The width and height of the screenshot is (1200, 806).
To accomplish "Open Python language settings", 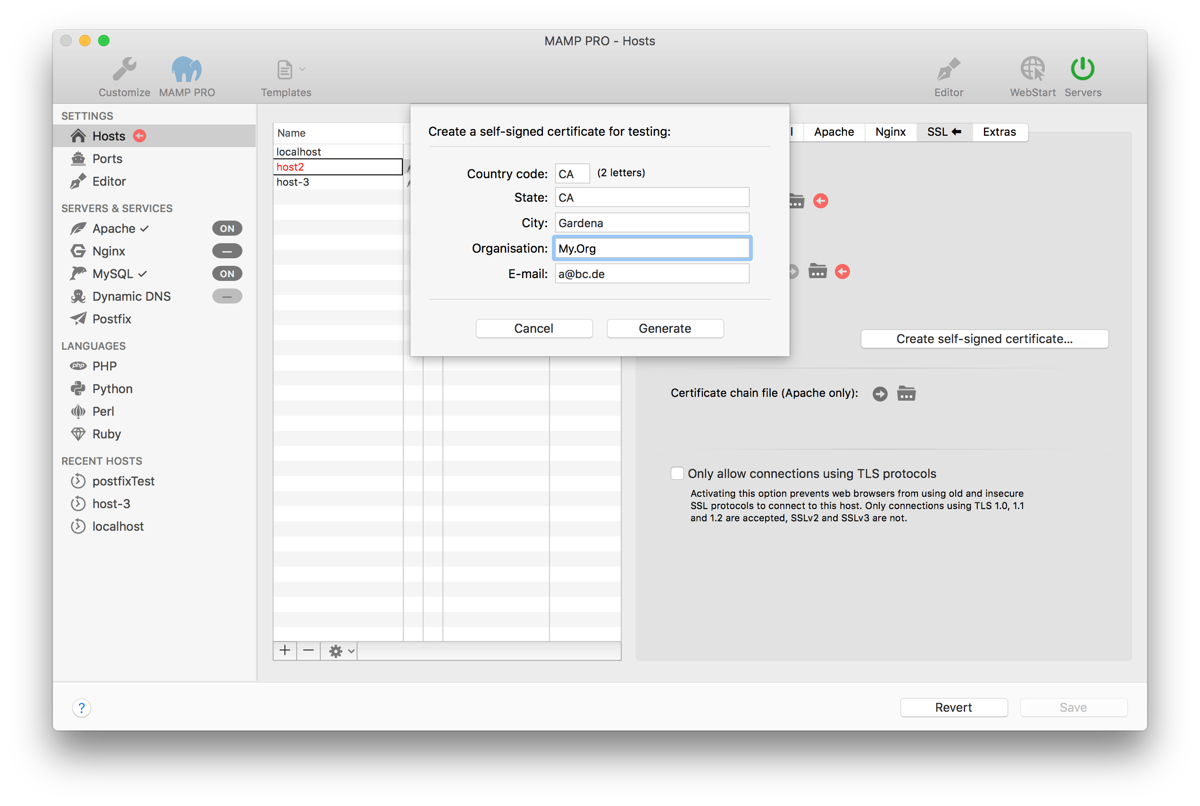I will click(154, 388).
